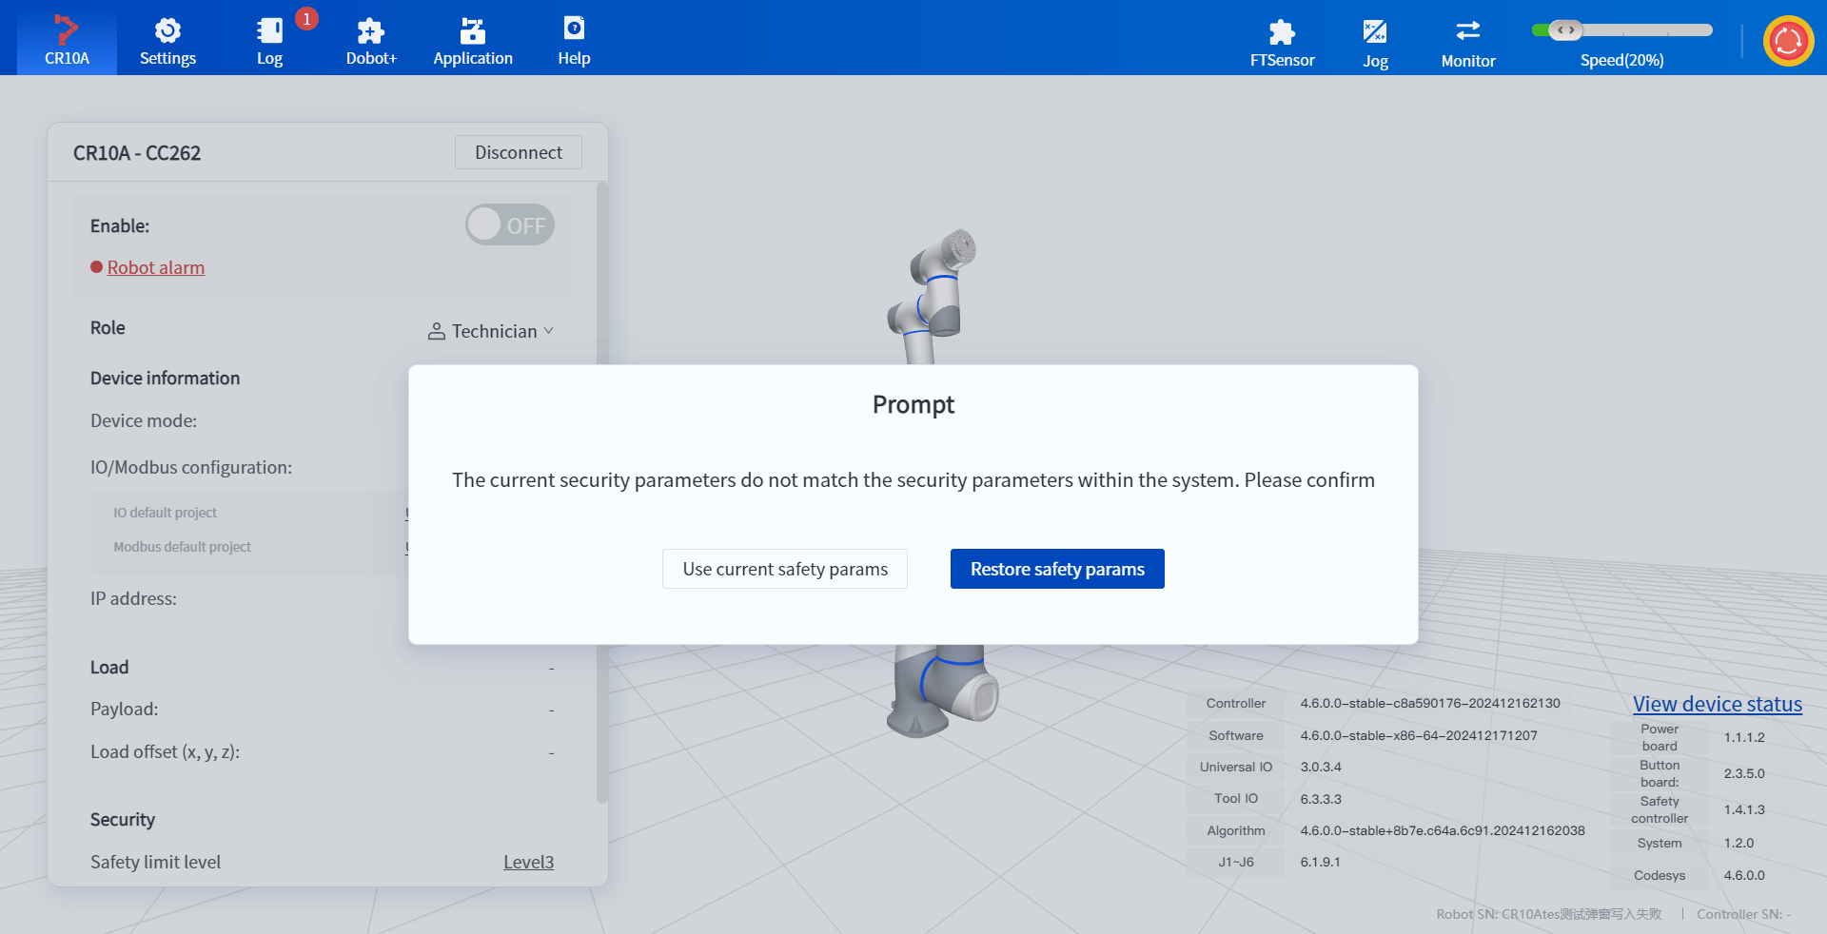This screenshot has height=934, width=1827.
Task: Click View device status link
Action: coord(1718,704)
